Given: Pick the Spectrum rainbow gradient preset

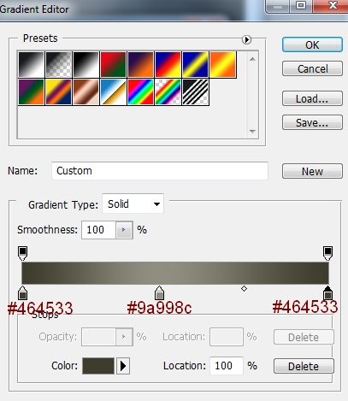Looking at the screenshot, I should (x=140, y=92).
